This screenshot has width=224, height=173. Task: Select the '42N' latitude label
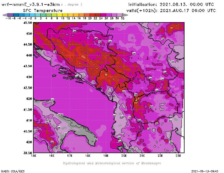coord(29,99)
